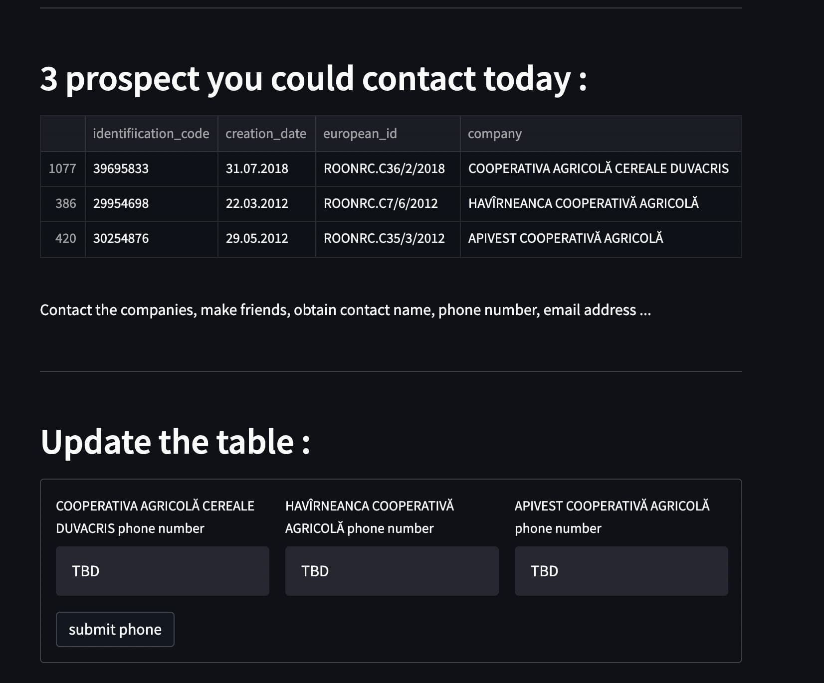This screenshot has width=824, height=683.
Task: Select the row index 386 cell
Action: click(x=65, y=203)
